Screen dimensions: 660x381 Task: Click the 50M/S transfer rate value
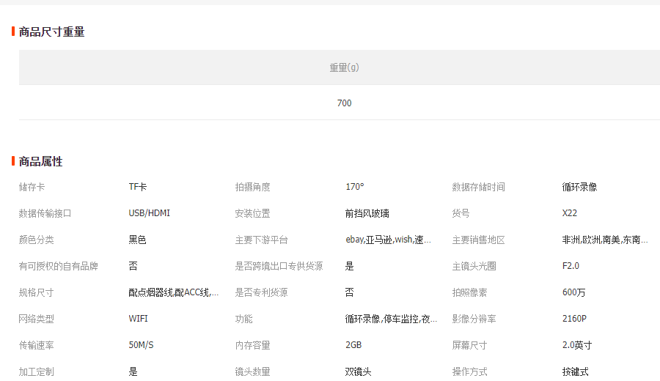click(x=141, y=345)
